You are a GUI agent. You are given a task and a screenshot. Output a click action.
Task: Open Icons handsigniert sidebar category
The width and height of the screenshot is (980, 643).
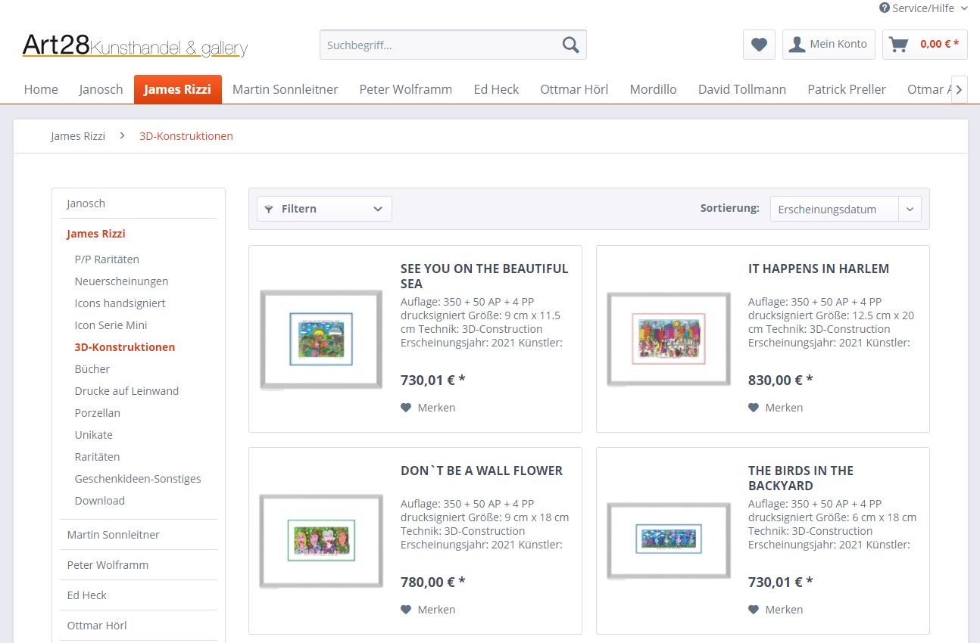(x=120, y=303)
